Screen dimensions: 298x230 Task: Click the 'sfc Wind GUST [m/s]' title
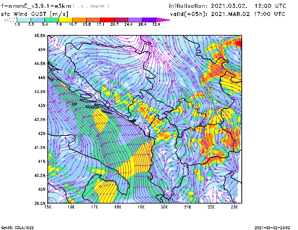[34, 14]
